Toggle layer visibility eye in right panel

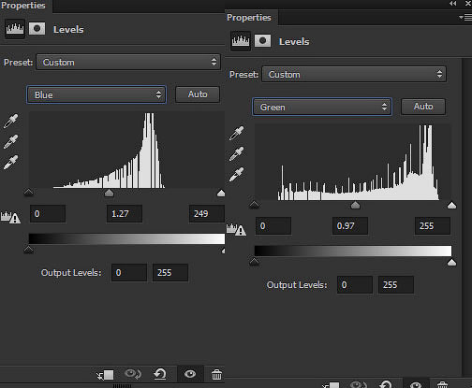point(416,384)
